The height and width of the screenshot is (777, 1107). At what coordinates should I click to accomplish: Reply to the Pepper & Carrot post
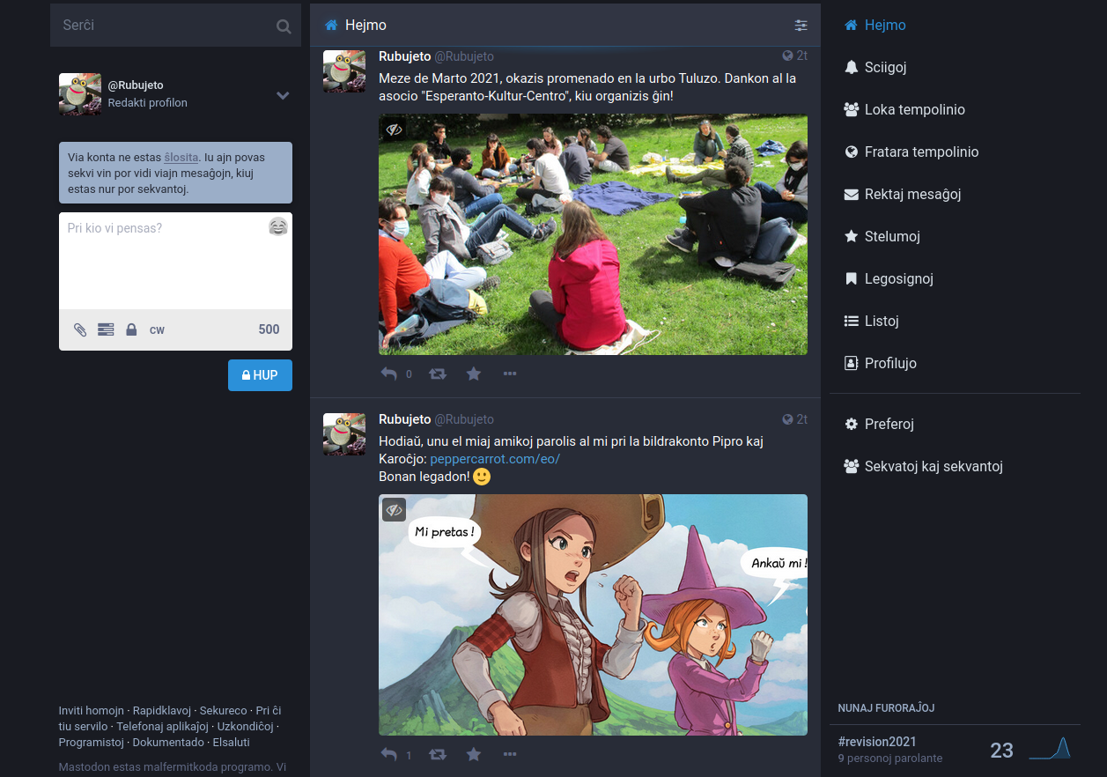point(388,754)
